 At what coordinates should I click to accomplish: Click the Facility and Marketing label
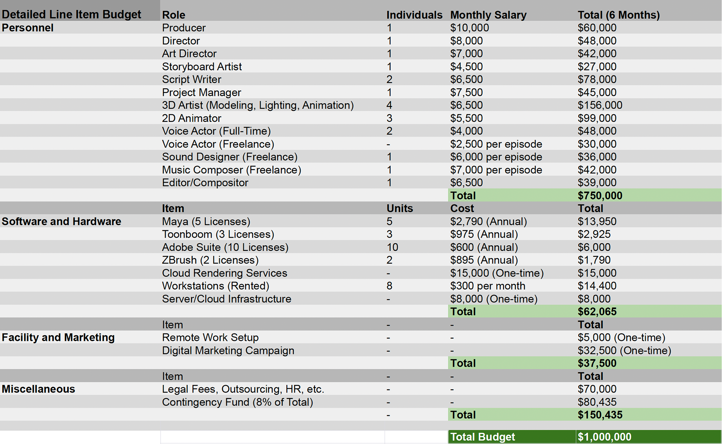click(58, 338)
